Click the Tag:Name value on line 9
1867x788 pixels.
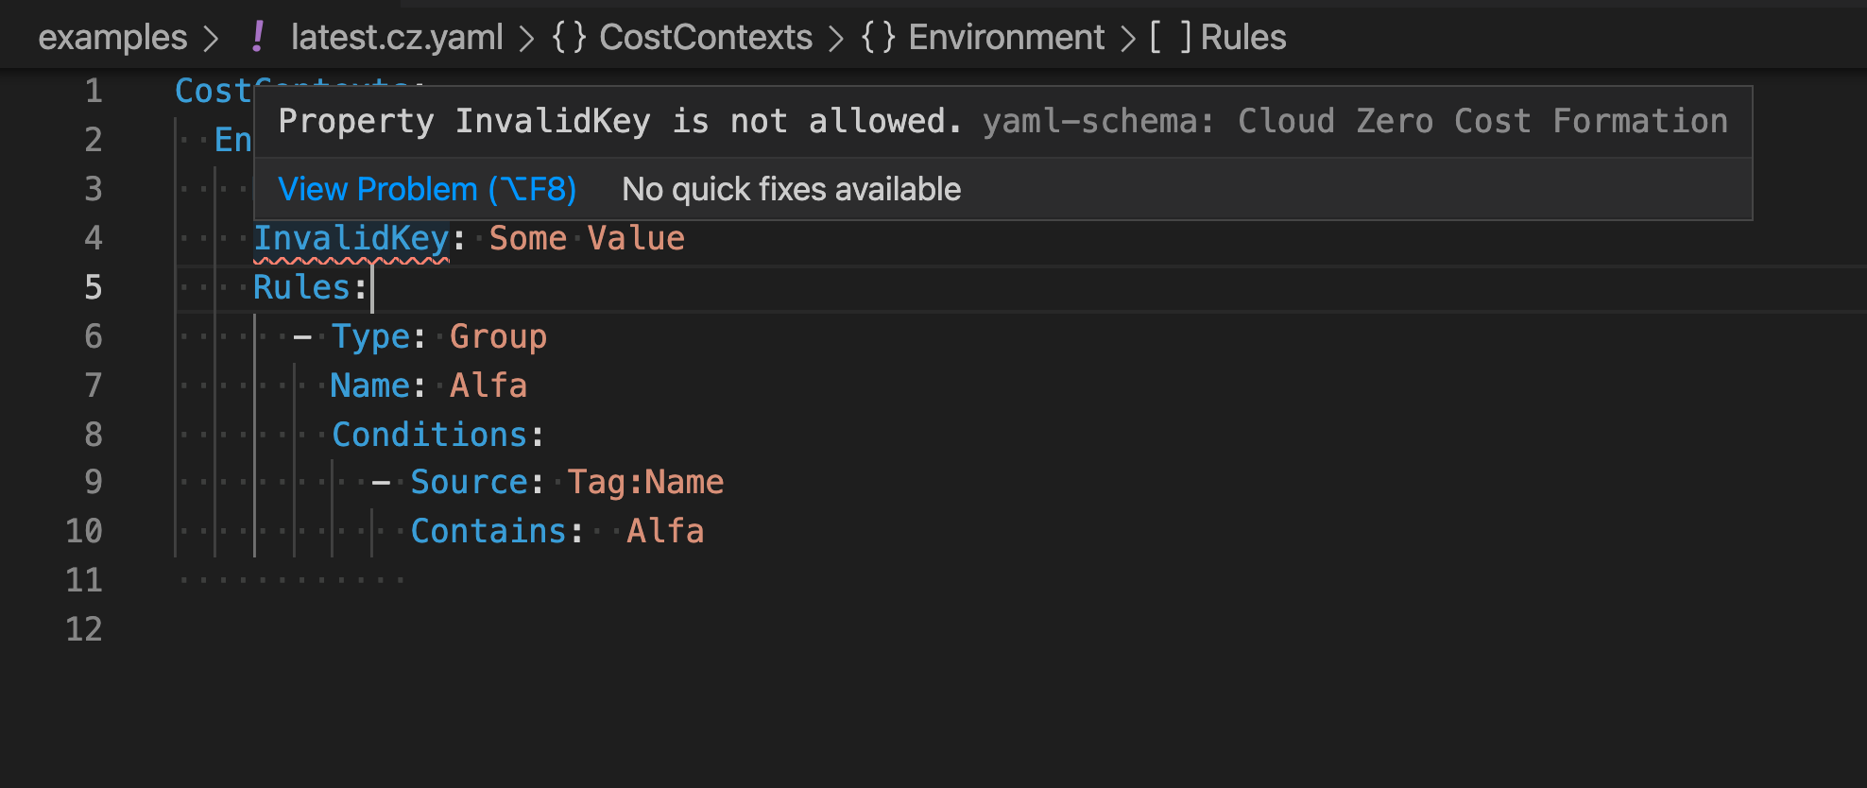click(x=645, y=483)
